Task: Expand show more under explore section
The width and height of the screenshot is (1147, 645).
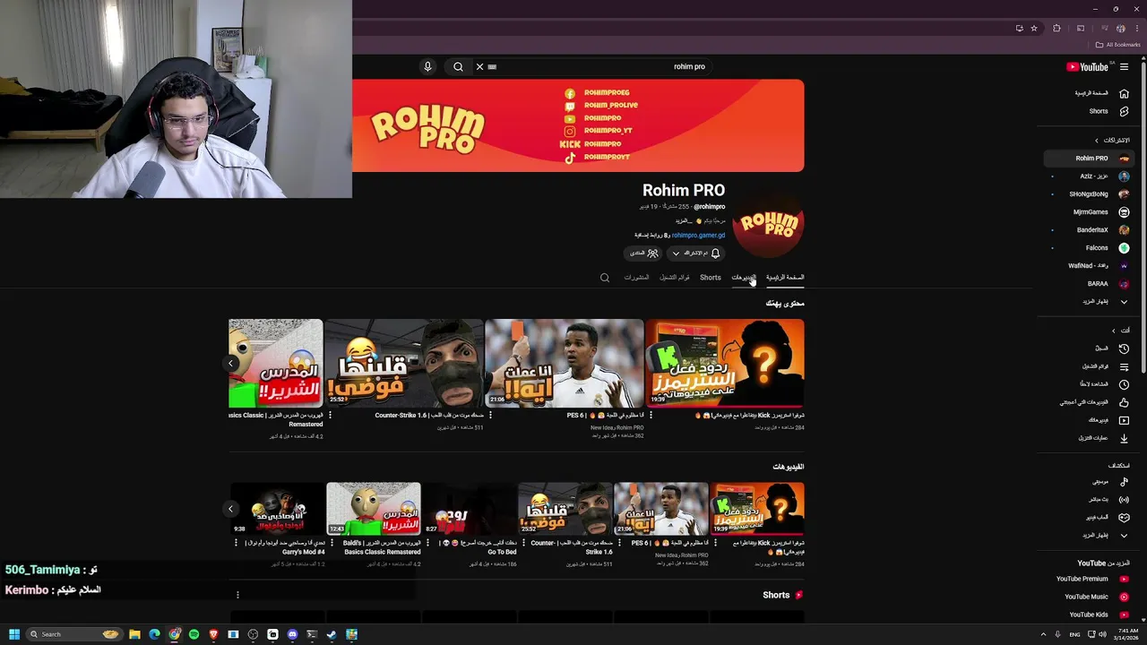Action: [x=1088, y=535]
